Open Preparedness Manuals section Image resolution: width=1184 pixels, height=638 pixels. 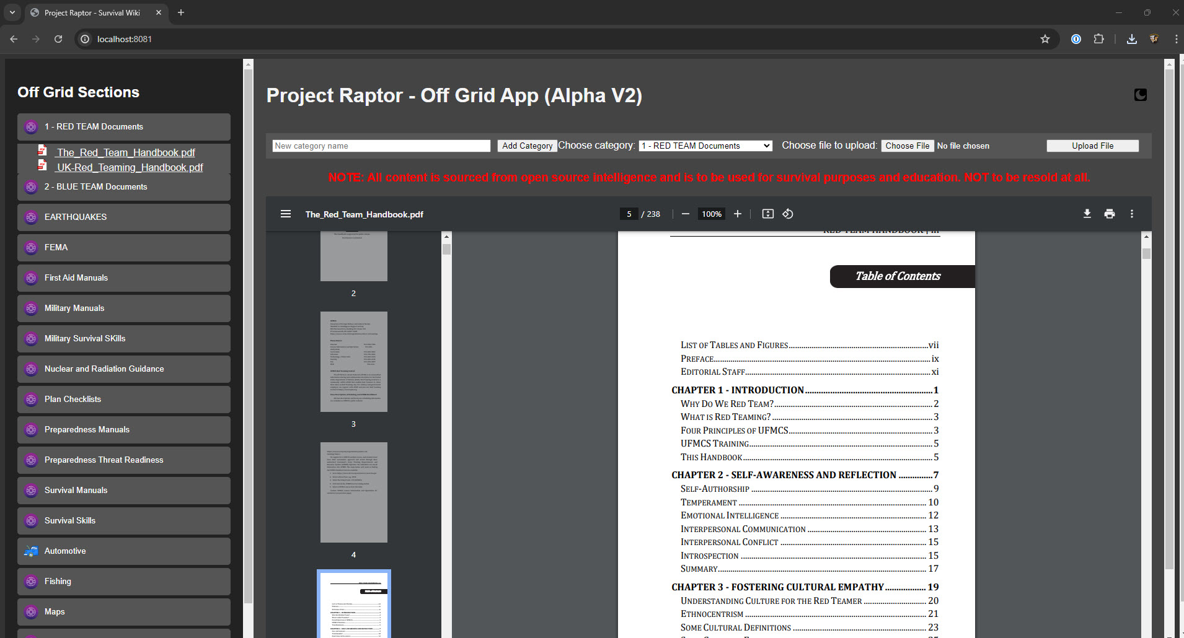click(124, 429)
